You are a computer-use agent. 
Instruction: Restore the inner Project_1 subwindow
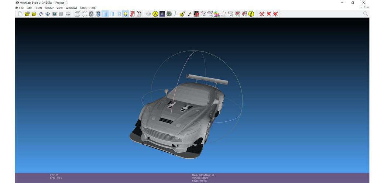click(x=364, y=7)
